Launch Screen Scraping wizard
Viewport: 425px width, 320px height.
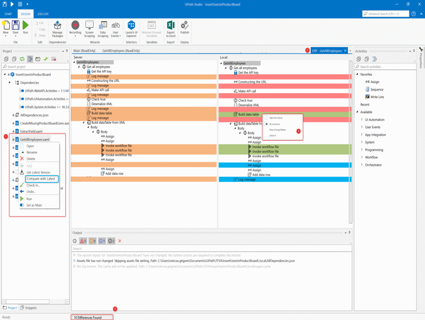(89, 29)
